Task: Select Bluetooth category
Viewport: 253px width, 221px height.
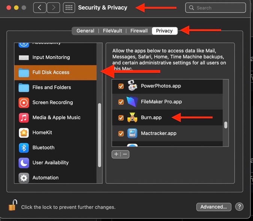Action: [x=55, y=148]
